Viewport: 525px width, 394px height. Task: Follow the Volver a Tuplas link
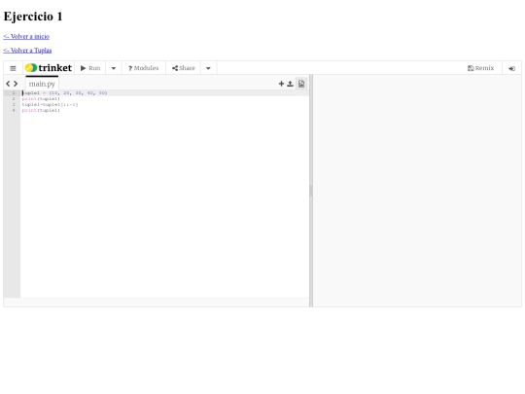[x=27, y=51]
